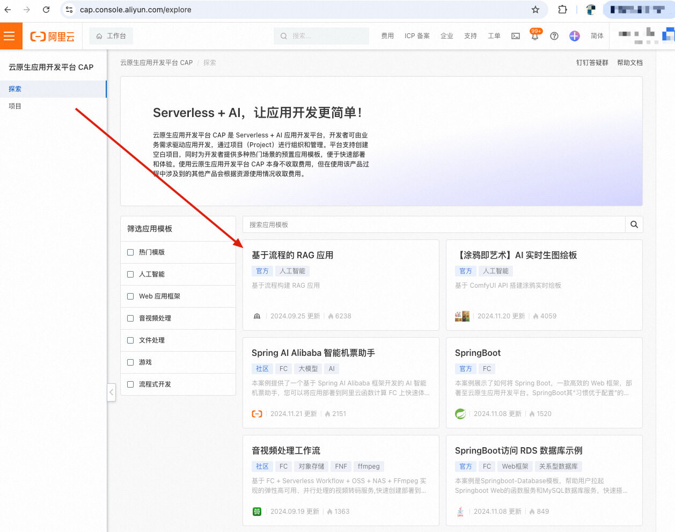Image resolution: width=675 pixels, height=532 pixels.
Task: Open the 支持 menu
Action: pyautogui.click(x=471, y=36)
